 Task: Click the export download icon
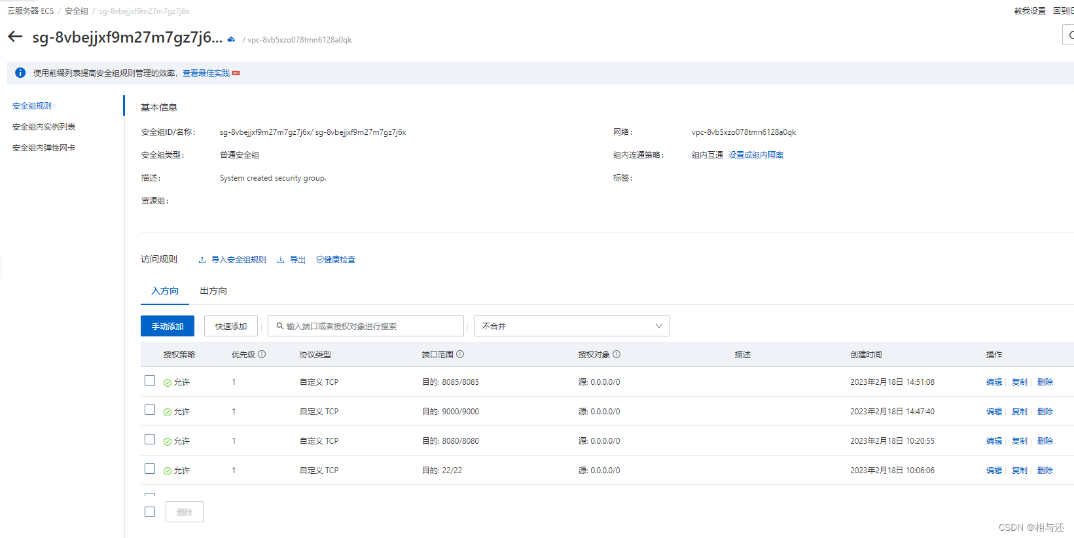[x=281, y=260]
